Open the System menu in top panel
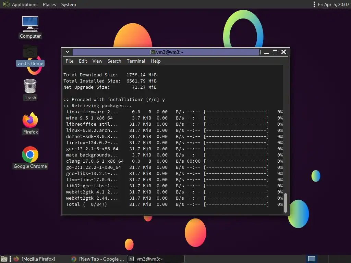Viewport: 351px width, 263px height. (x=69, y=4)
